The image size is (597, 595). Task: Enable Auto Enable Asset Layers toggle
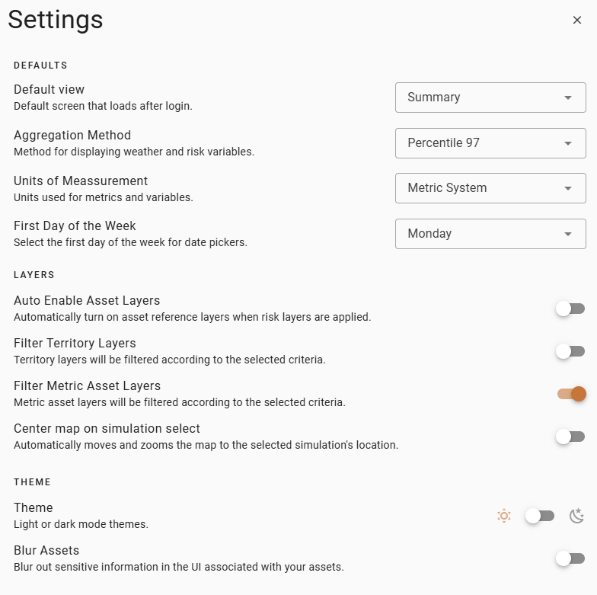(570, 309)
